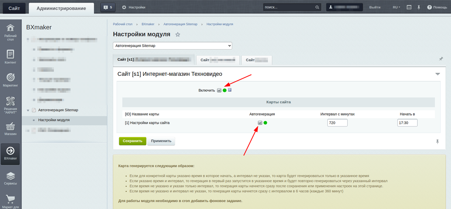Image resolution: width=451 pixels, height=209 pixels.
Task: Open the RU language dropdown
Action: pos(397,7)
